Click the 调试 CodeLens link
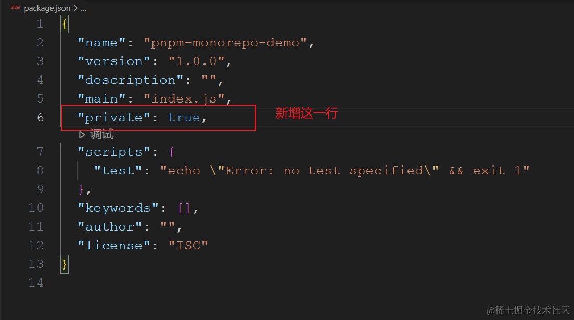The image size is (574, 320). [102, 134]
